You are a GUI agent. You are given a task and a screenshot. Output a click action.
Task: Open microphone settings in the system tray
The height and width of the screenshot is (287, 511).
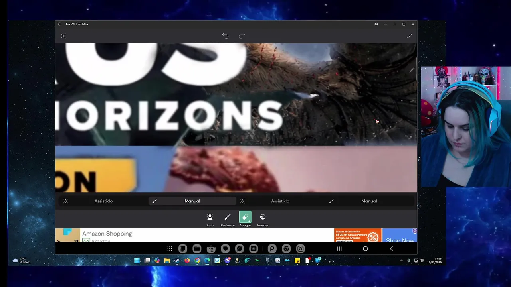pyautogui.click(x=409, y=261)
